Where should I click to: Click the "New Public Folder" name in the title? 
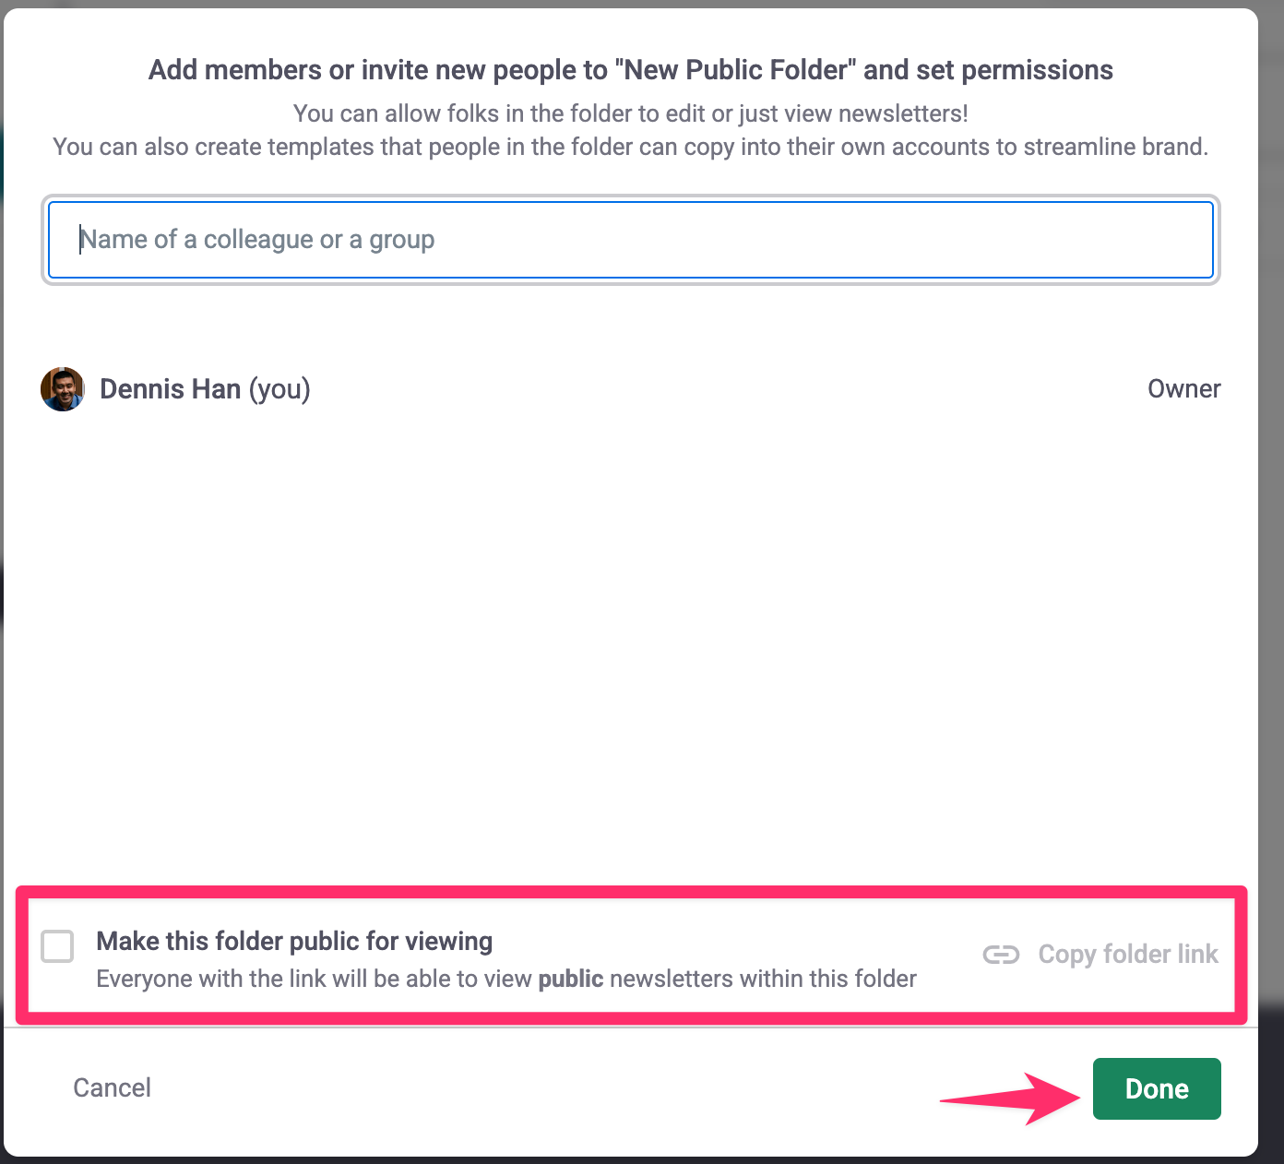736,70
